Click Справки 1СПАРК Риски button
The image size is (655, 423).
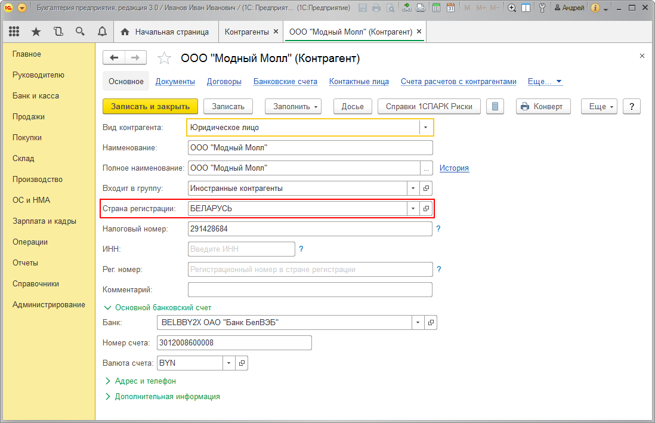tap(429, 107)
